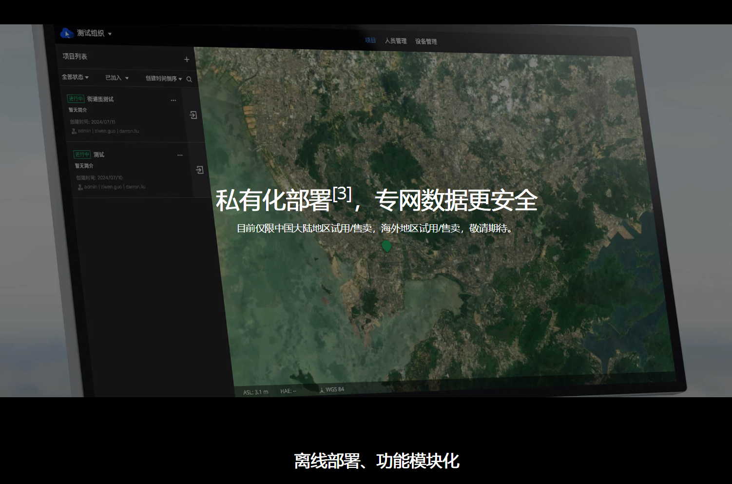732x484 pixels.
Task: Open more options for project 测试
Action: pyautogui.click(x=180, y=155)
